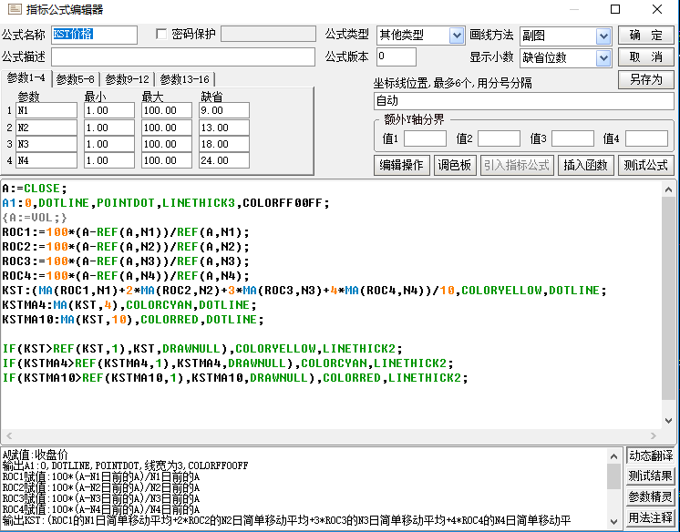Click code editor scroll up arrow
The width and height of the screenshot is (680, 532).
pos(668,189)
